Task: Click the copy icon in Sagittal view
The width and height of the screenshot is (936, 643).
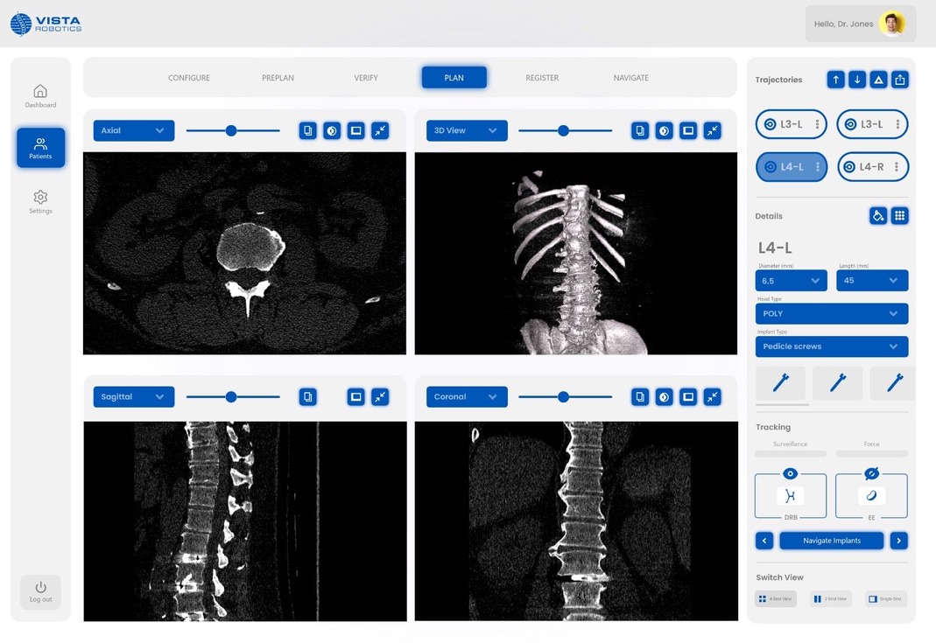Action: [x=308, y=396]
